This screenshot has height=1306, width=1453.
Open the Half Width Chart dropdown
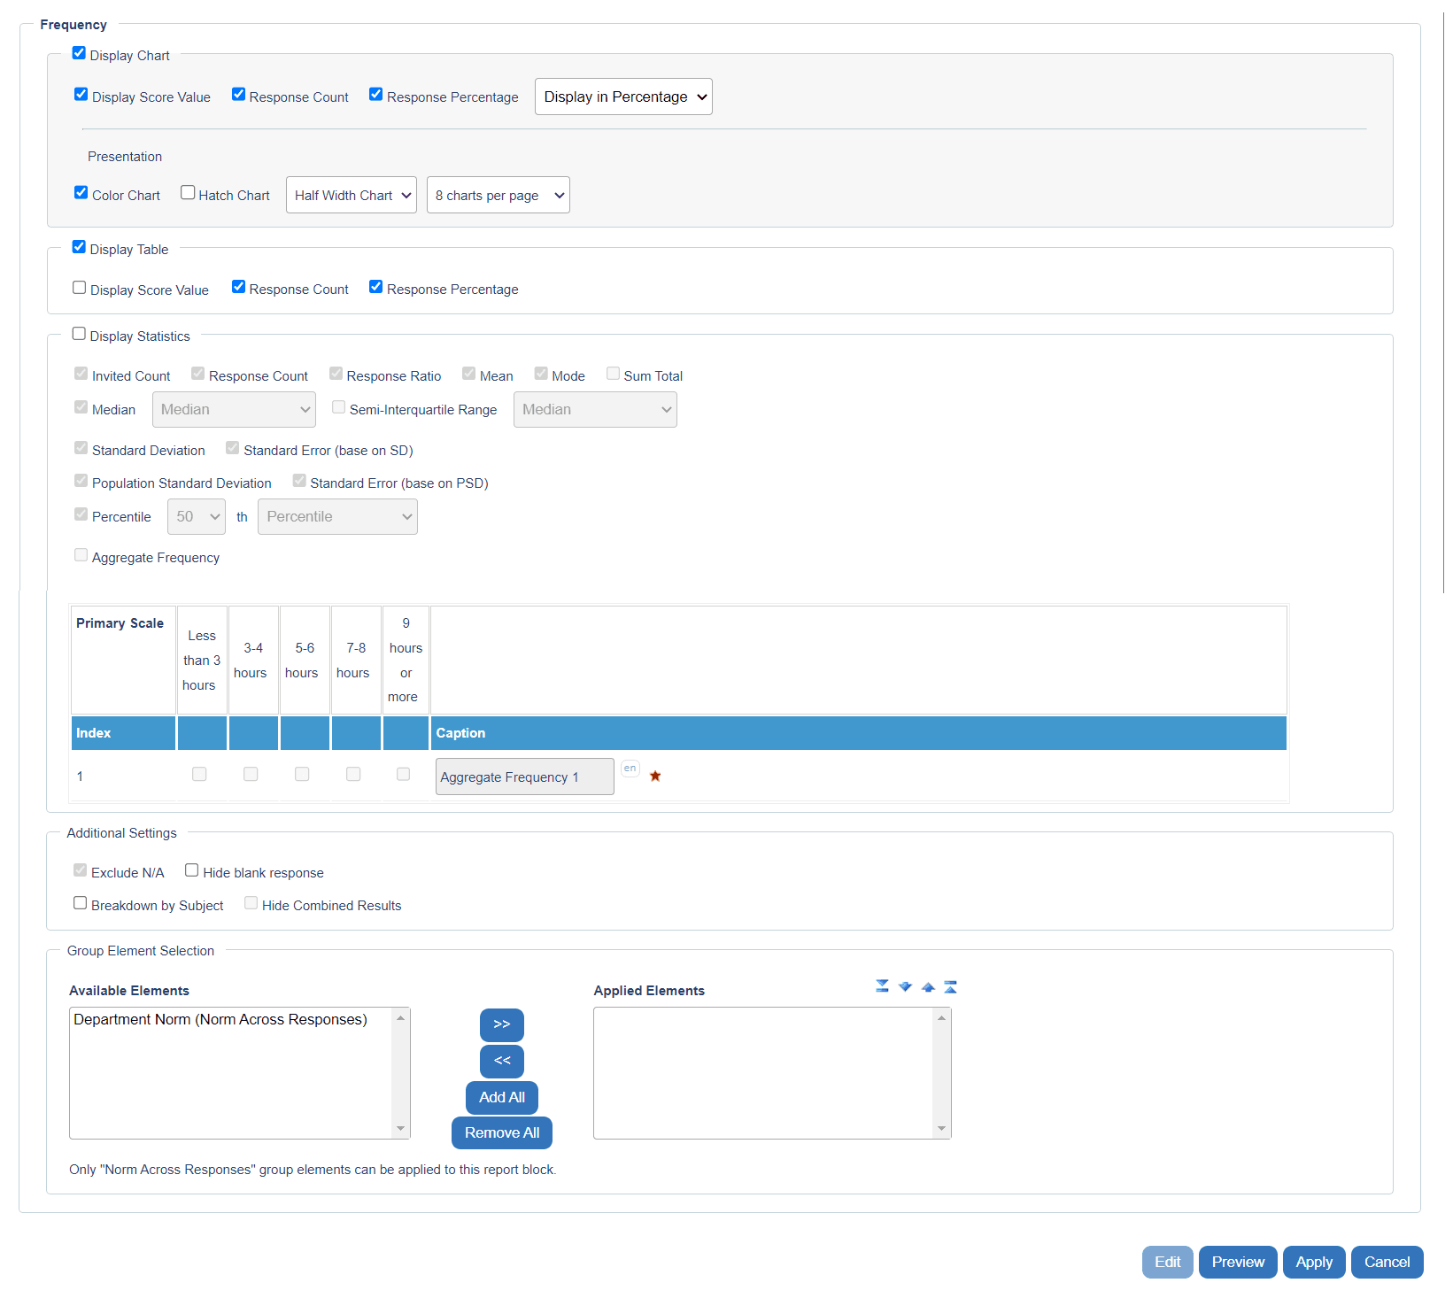click(352, 195)
